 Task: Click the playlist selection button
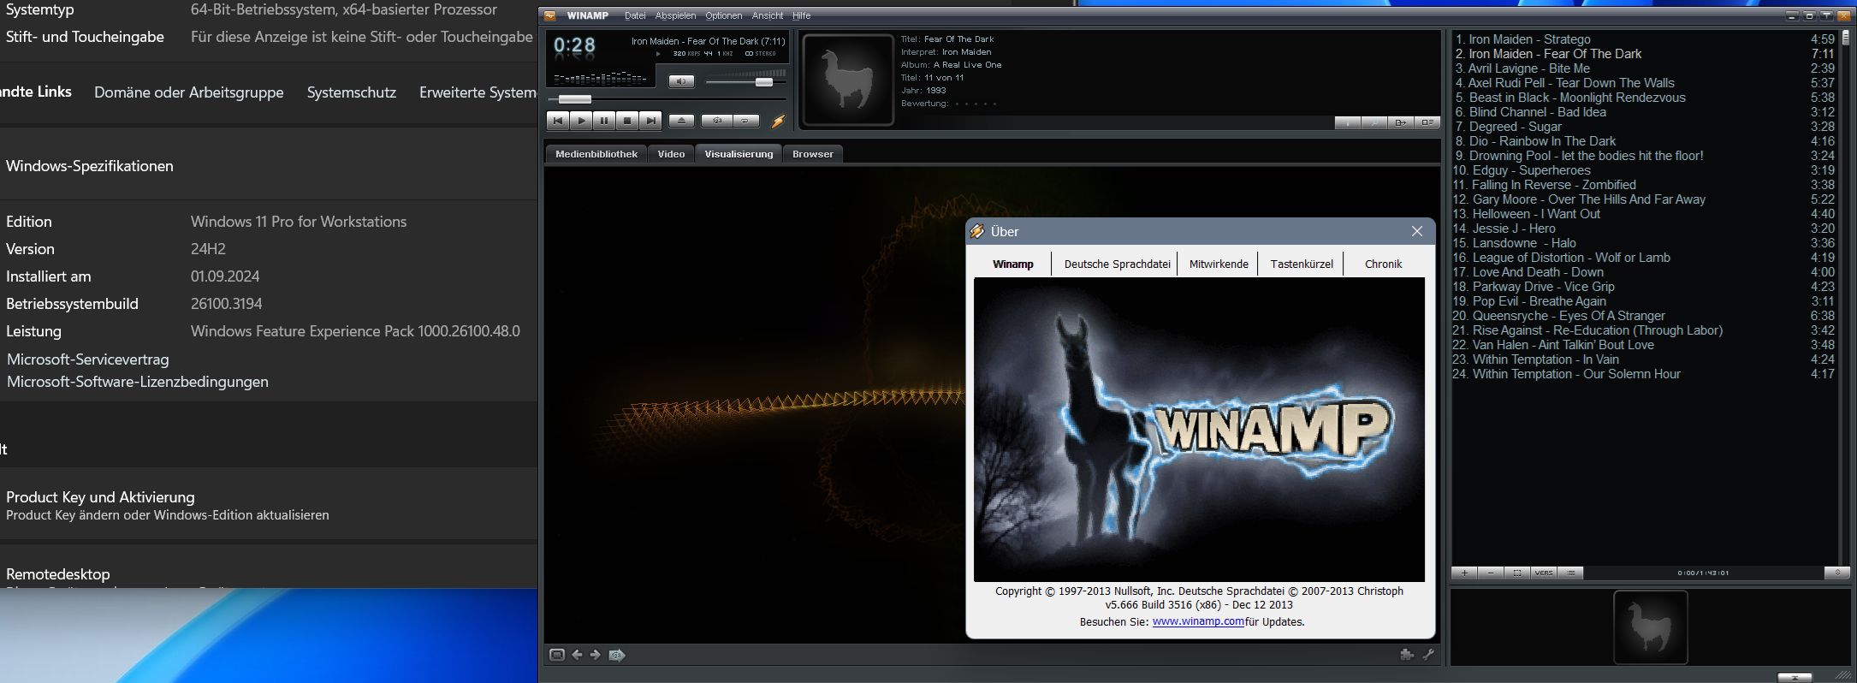click(x=1517, y=573)
